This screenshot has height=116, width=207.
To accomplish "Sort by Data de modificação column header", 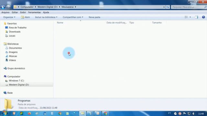I will [117, 23].
